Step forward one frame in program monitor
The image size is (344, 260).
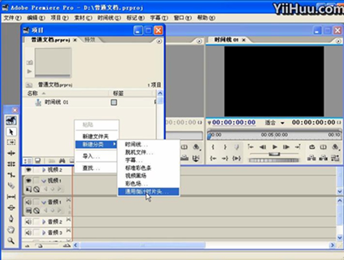286,147
